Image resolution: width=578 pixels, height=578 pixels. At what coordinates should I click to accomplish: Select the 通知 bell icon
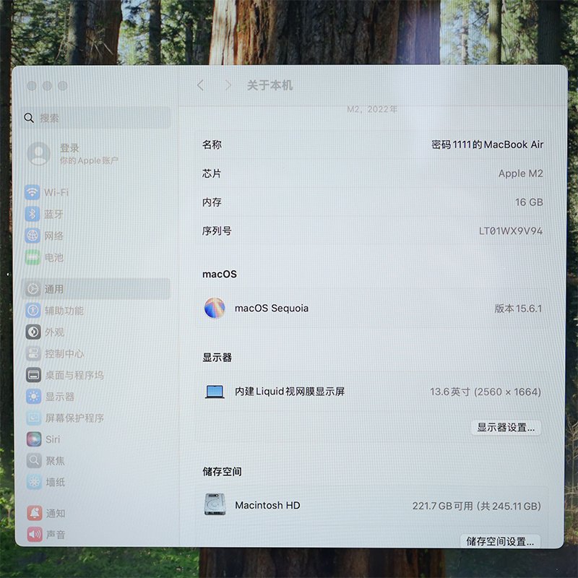coord(35,513)
